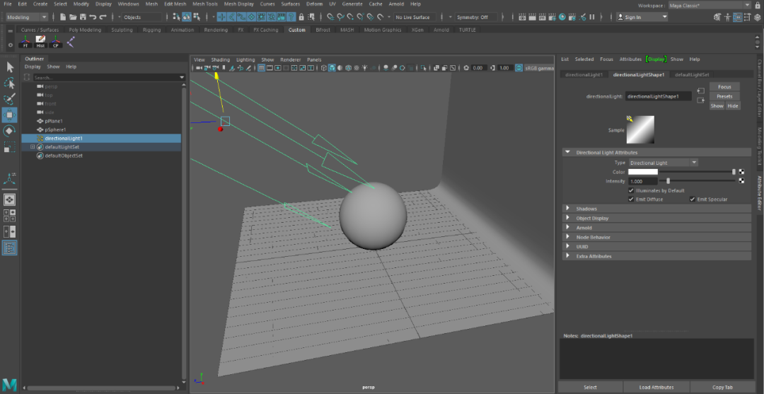This screenshot has width=764, height=394.
Task: Click the Hist shelf button
Action: 40,42
